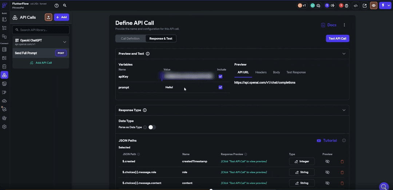Change content type String dropdown
The height and width of the screenshot is (190, 393).
click(302, 183)
